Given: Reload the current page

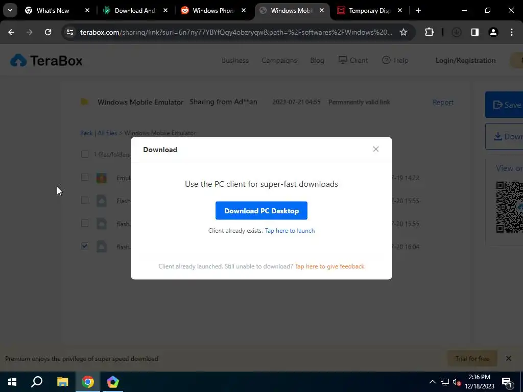Looking at the screenshot, I should pos(48,32).
